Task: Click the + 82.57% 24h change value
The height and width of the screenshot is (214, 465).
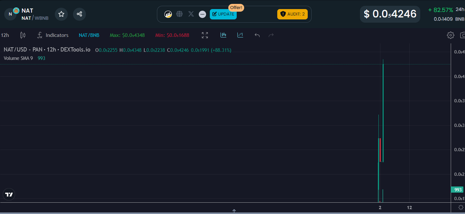Action: pyautogui.click(x=441, y=9)
